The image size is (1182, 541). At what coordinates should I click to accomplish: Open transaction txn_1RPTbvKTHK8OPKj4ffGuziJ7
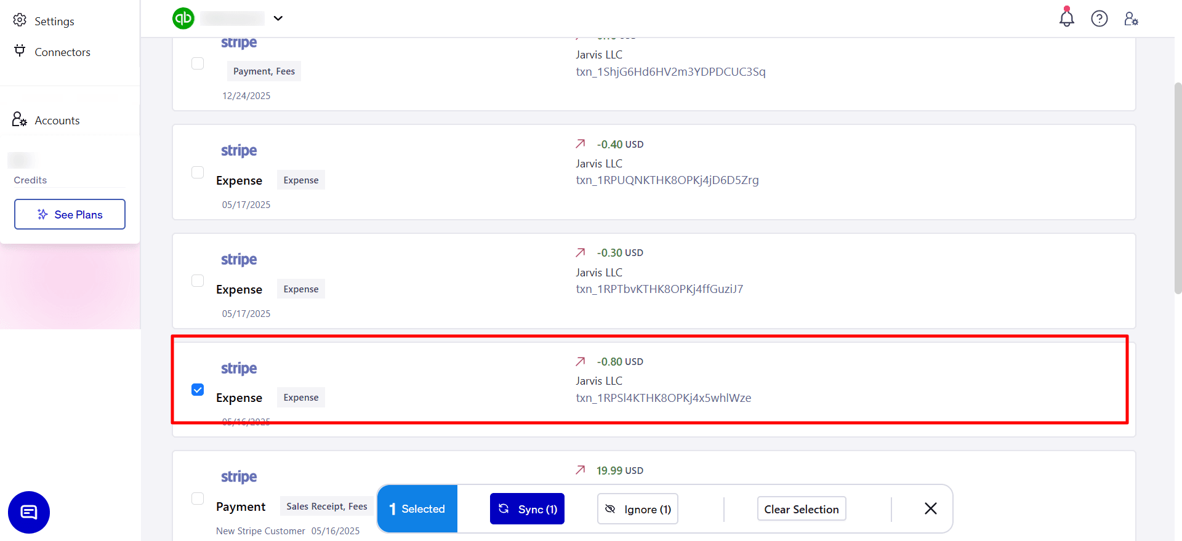(x=659, y=289)
